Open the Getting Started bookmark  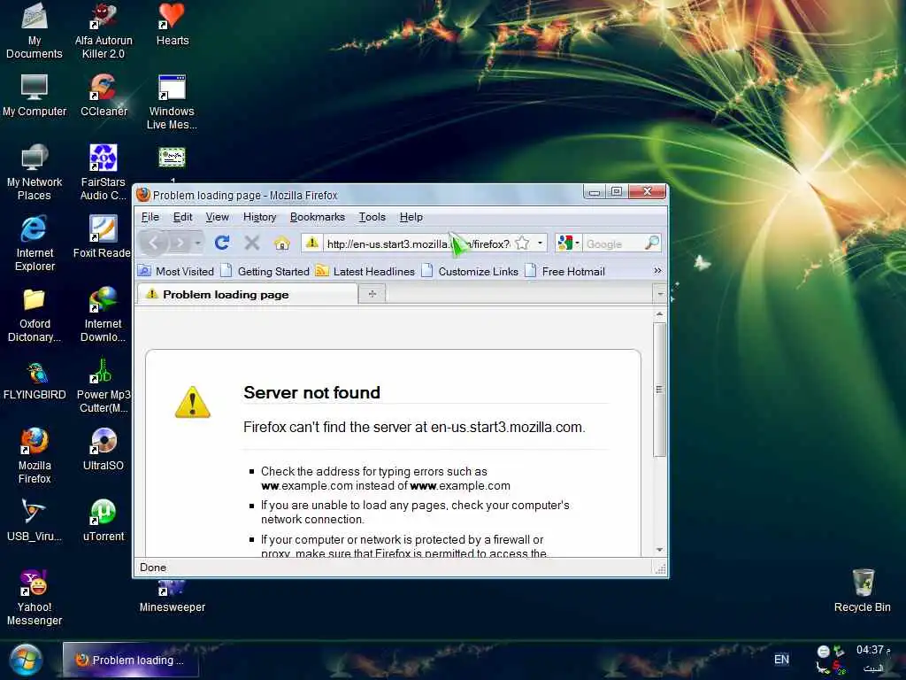tap(265, 271)
